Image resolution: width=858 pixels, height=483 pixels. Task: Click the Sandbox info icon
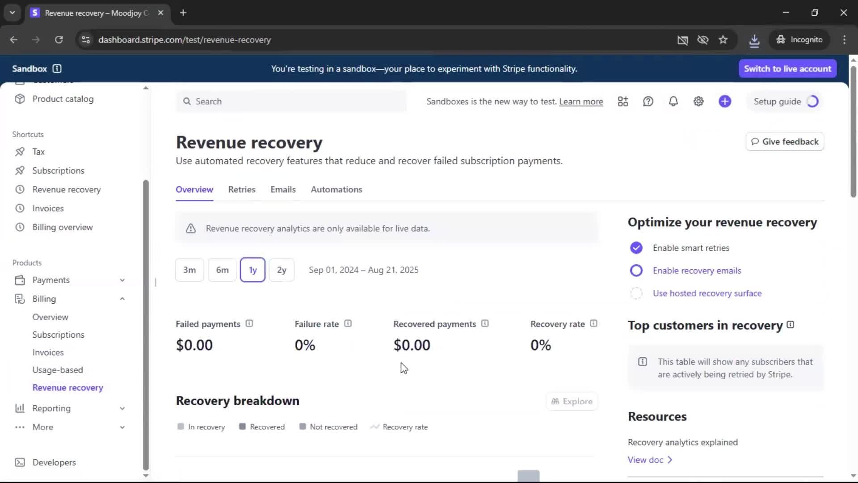(x=57, y=69)
